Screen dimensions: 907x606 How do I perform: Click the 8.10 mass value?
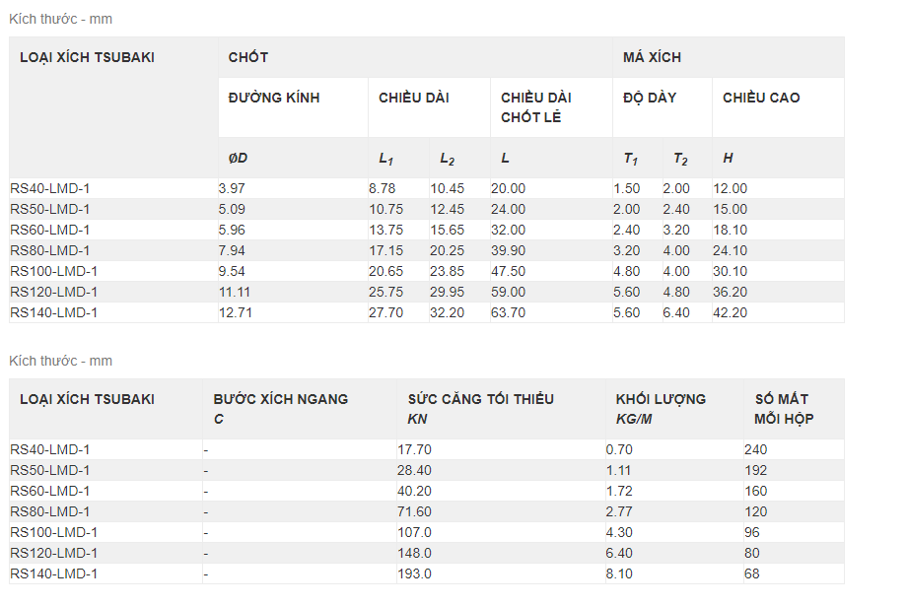620,574
